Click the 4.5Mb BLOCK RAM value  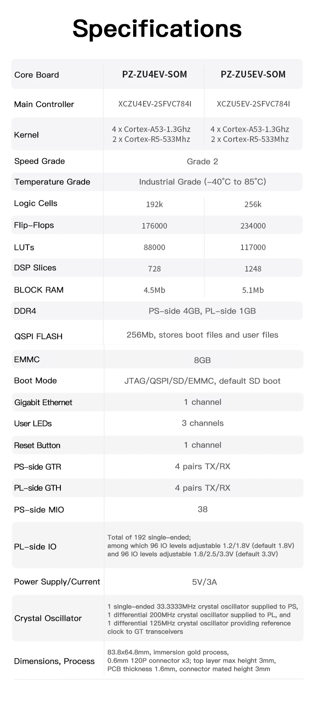[x=154, y=290]
